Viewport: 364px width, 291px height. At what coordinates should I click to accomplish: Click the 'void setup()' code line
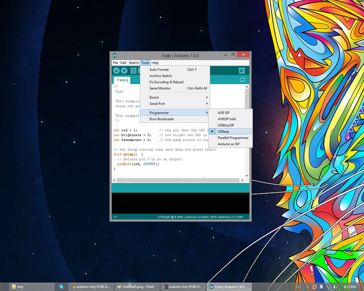(x=128, y=155)
